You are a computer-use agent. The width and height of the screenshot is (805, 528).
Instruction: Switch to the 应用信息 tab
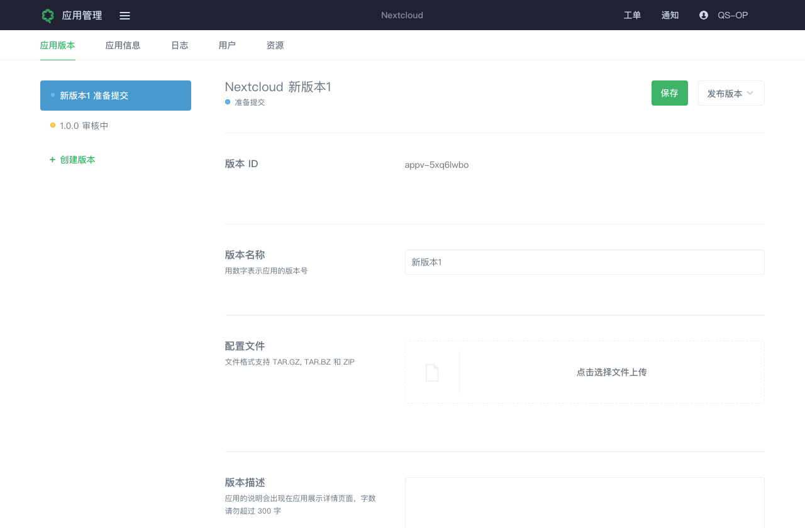[123, 45]
